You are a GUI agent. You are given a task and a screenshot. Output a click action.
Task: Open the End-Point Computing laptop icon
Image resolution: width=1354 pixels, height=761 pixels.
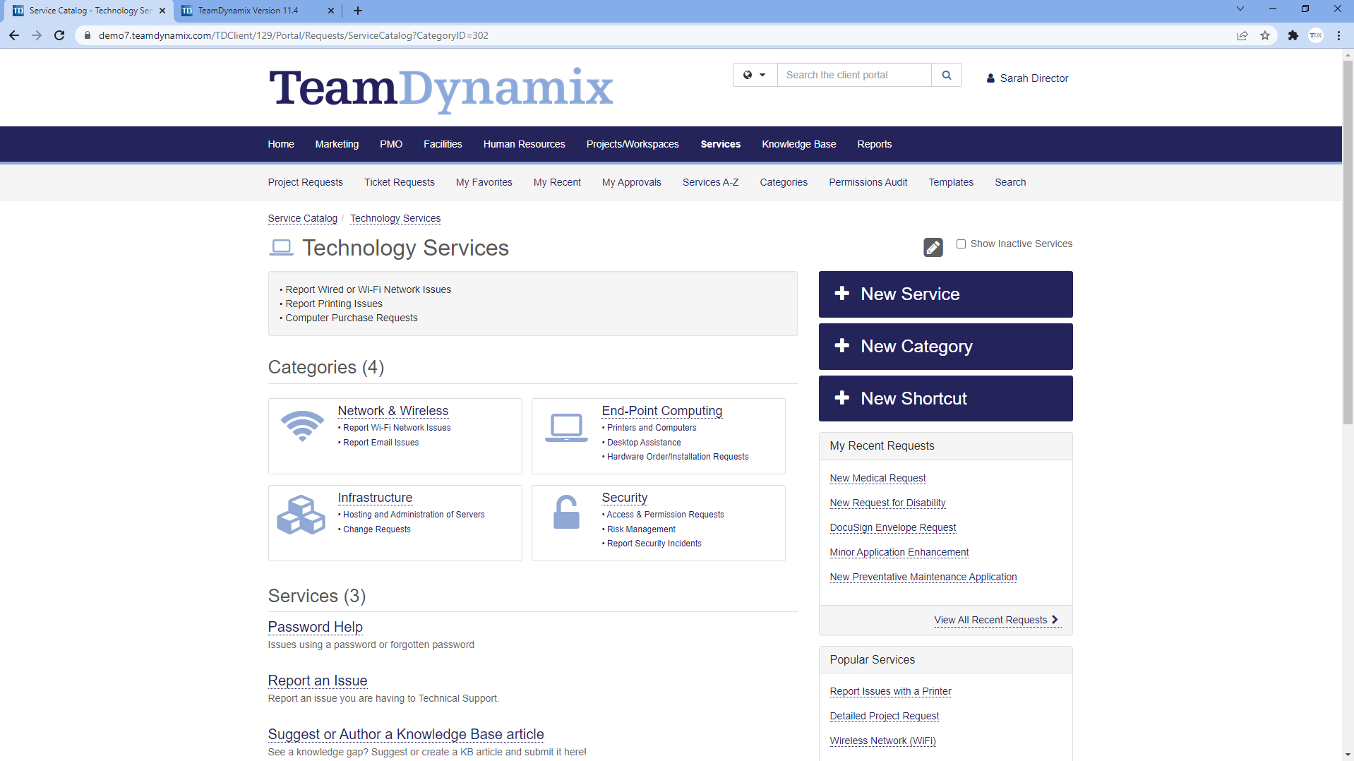tap(565, 426)
